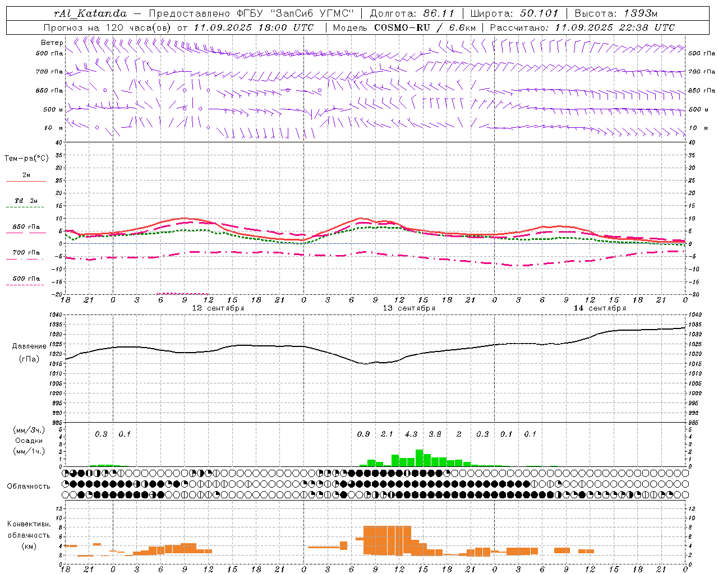718x574 pixels.
Task: Click the date label "14 сентября"
Action: (600, 308)
